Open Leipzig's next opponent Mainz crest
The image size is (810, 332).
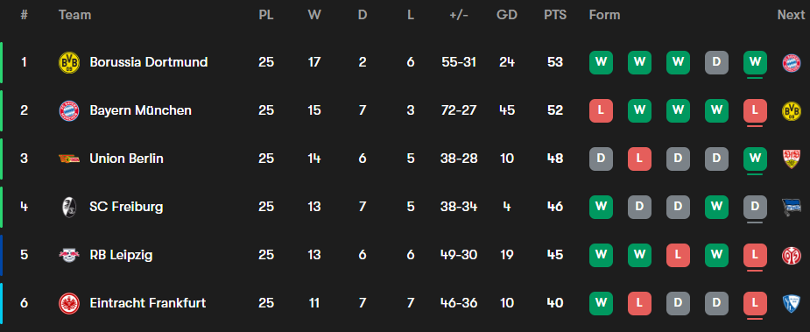[x=792, y=255]
